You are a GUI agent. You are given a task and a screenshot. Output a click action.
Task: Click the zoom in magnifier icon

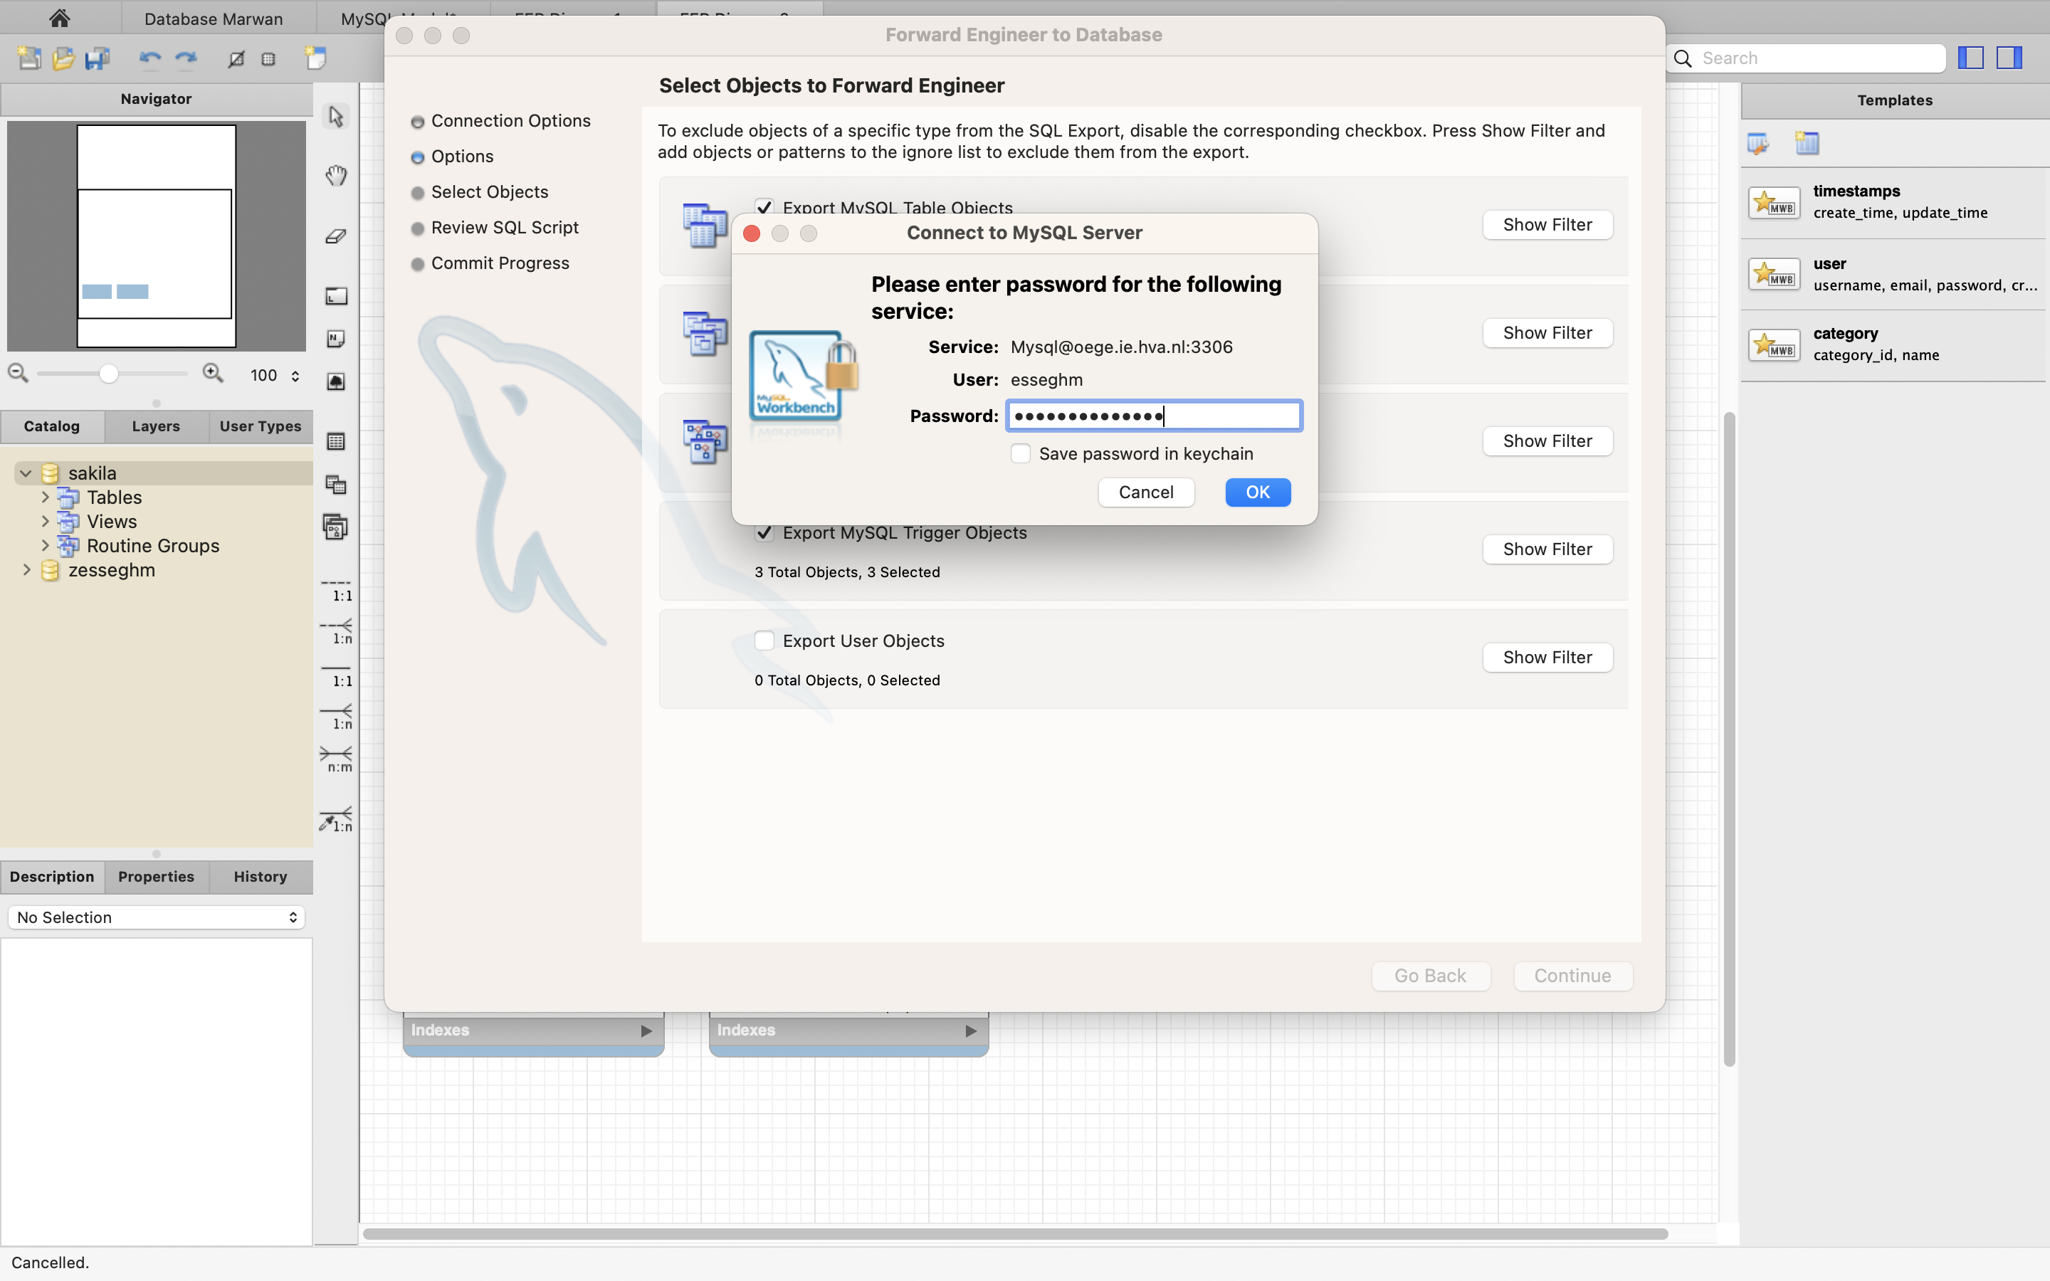[x=213, y=374]
